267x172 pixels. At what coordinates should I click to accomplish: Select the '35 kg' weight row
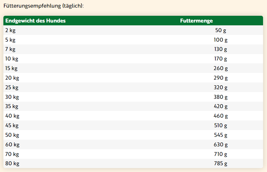(12, 106)
